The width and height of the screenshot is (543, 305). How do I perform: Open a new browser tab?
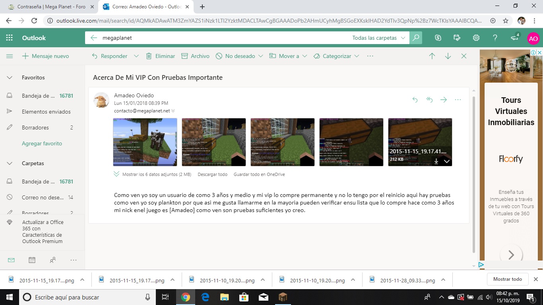click(x=202, y=7)
